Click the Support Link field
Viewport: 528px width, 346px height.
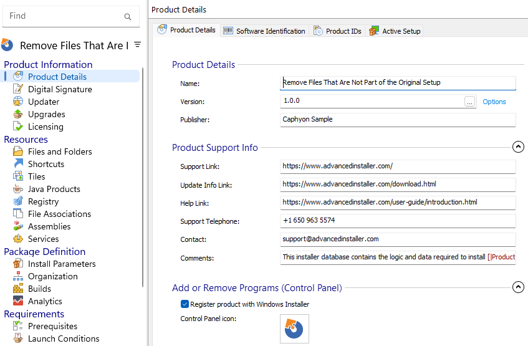point(398,166)
